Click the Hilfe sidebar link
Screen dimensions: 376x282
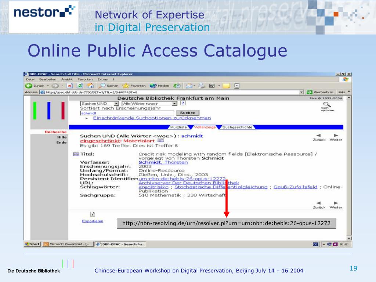point(62,137)
